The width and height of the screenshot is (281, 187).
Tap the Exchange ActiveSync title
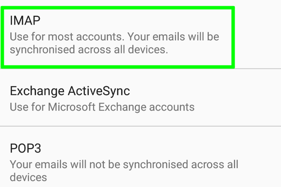point(70,91)
